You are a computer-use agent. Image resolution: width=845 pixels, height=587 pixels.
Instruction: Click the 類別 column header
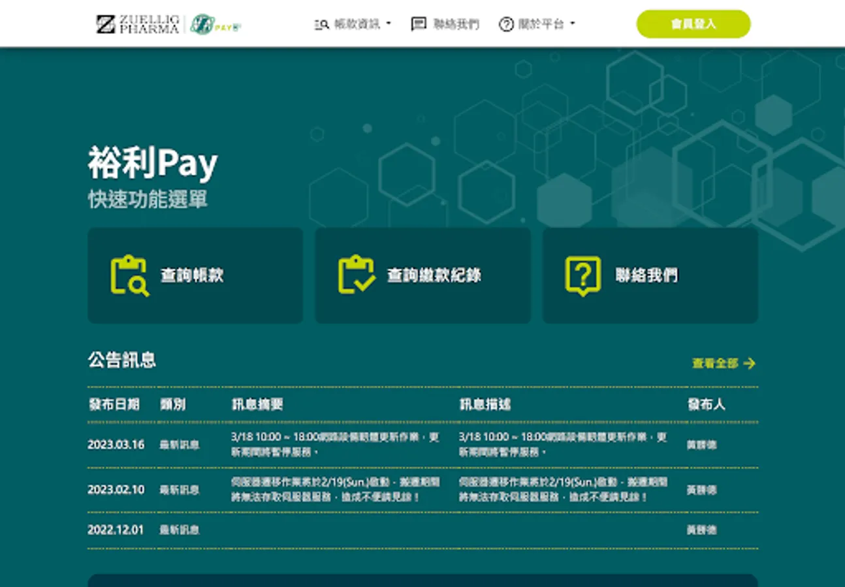coord(173,404)
